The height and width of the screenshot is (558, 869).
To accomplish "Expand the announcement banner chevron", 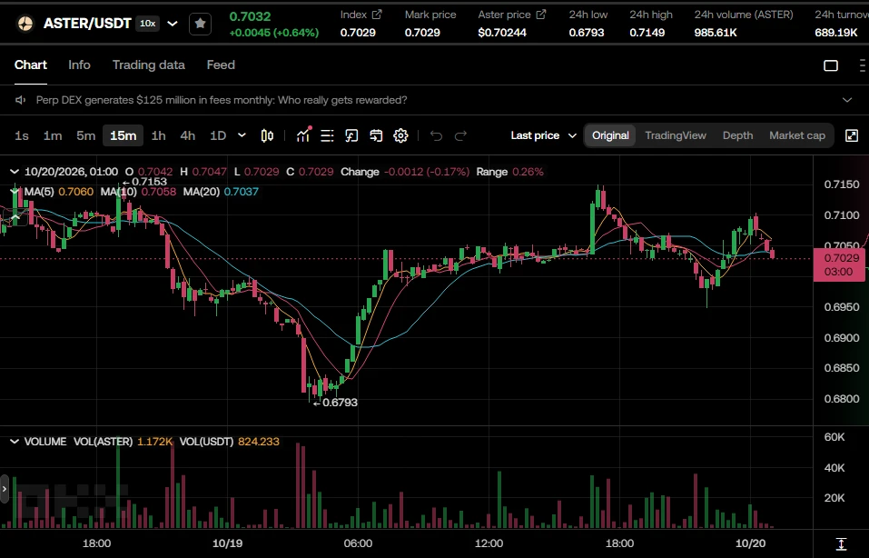I will [847, 100].
